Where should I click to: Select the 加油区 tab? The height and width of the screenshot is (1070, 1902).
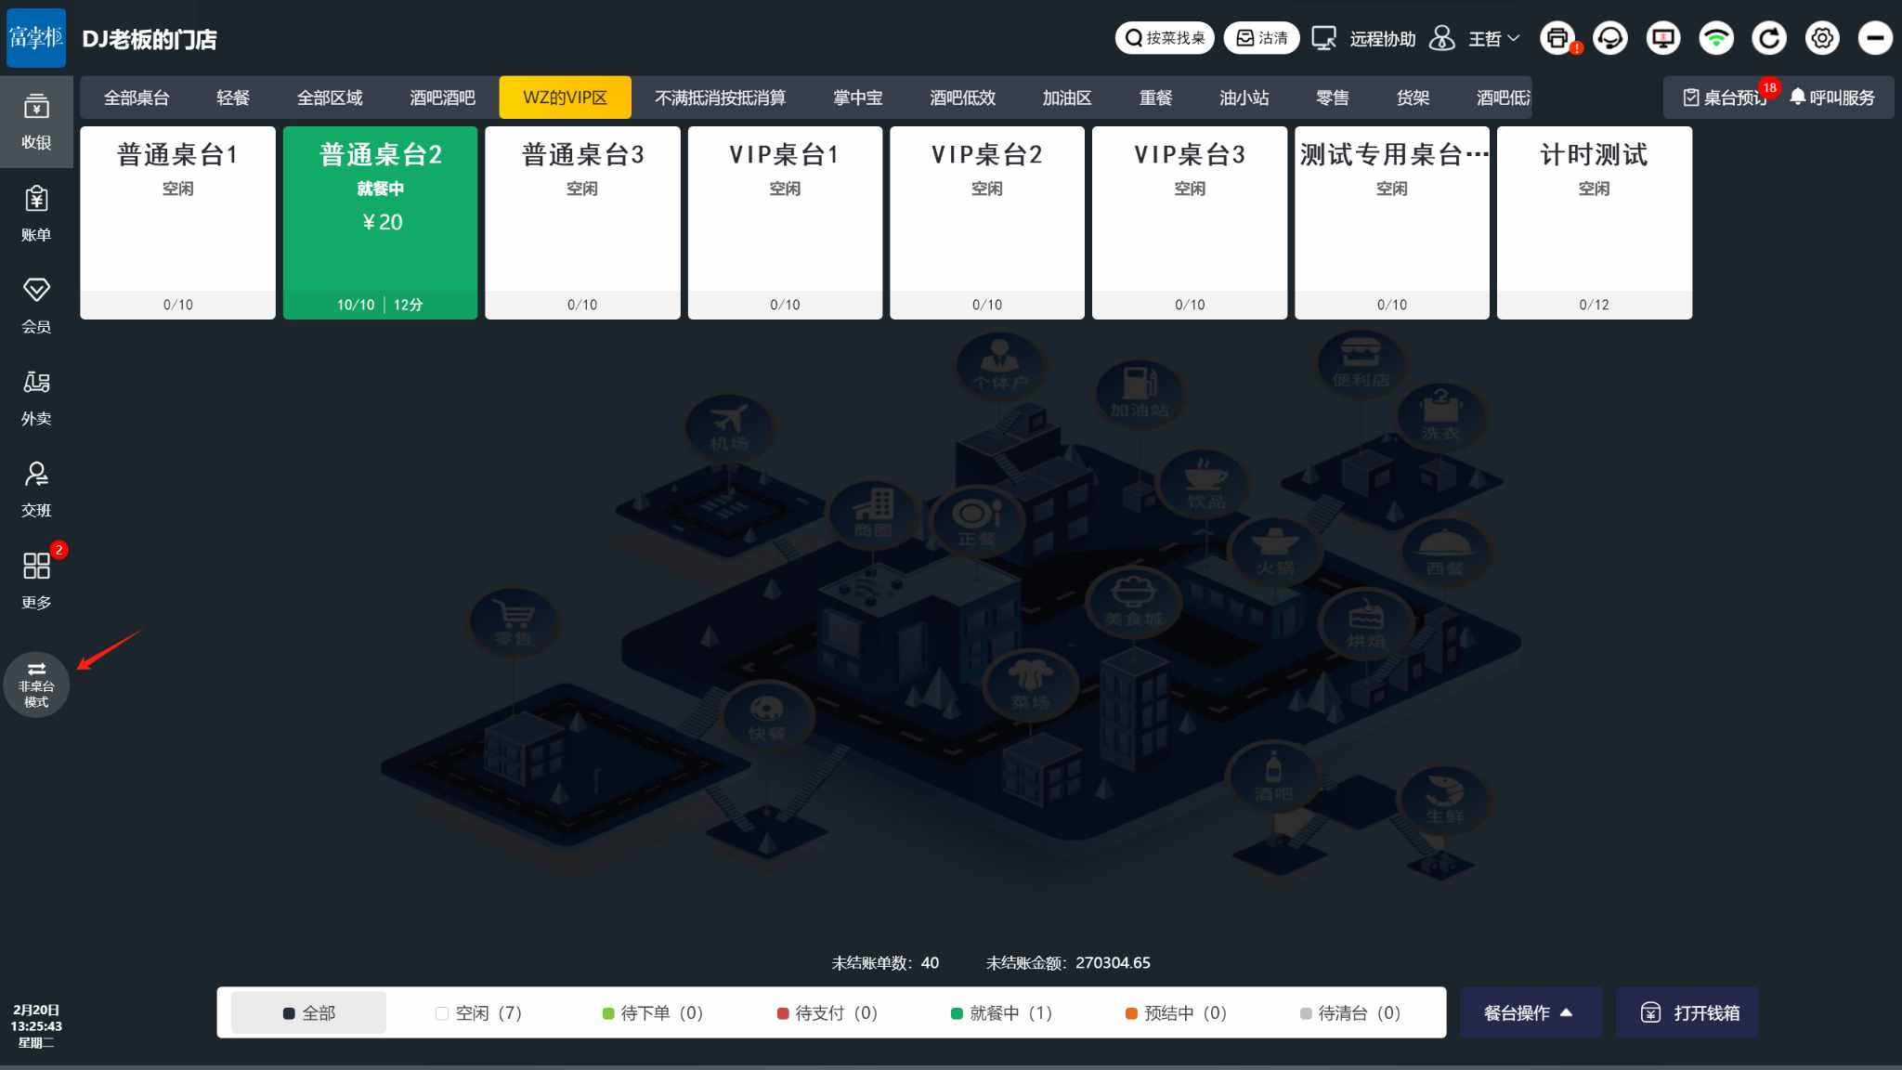coord(1066,98)
